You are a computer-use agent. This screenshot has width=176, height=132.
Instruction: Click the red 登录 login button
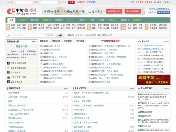pos(71,2)
